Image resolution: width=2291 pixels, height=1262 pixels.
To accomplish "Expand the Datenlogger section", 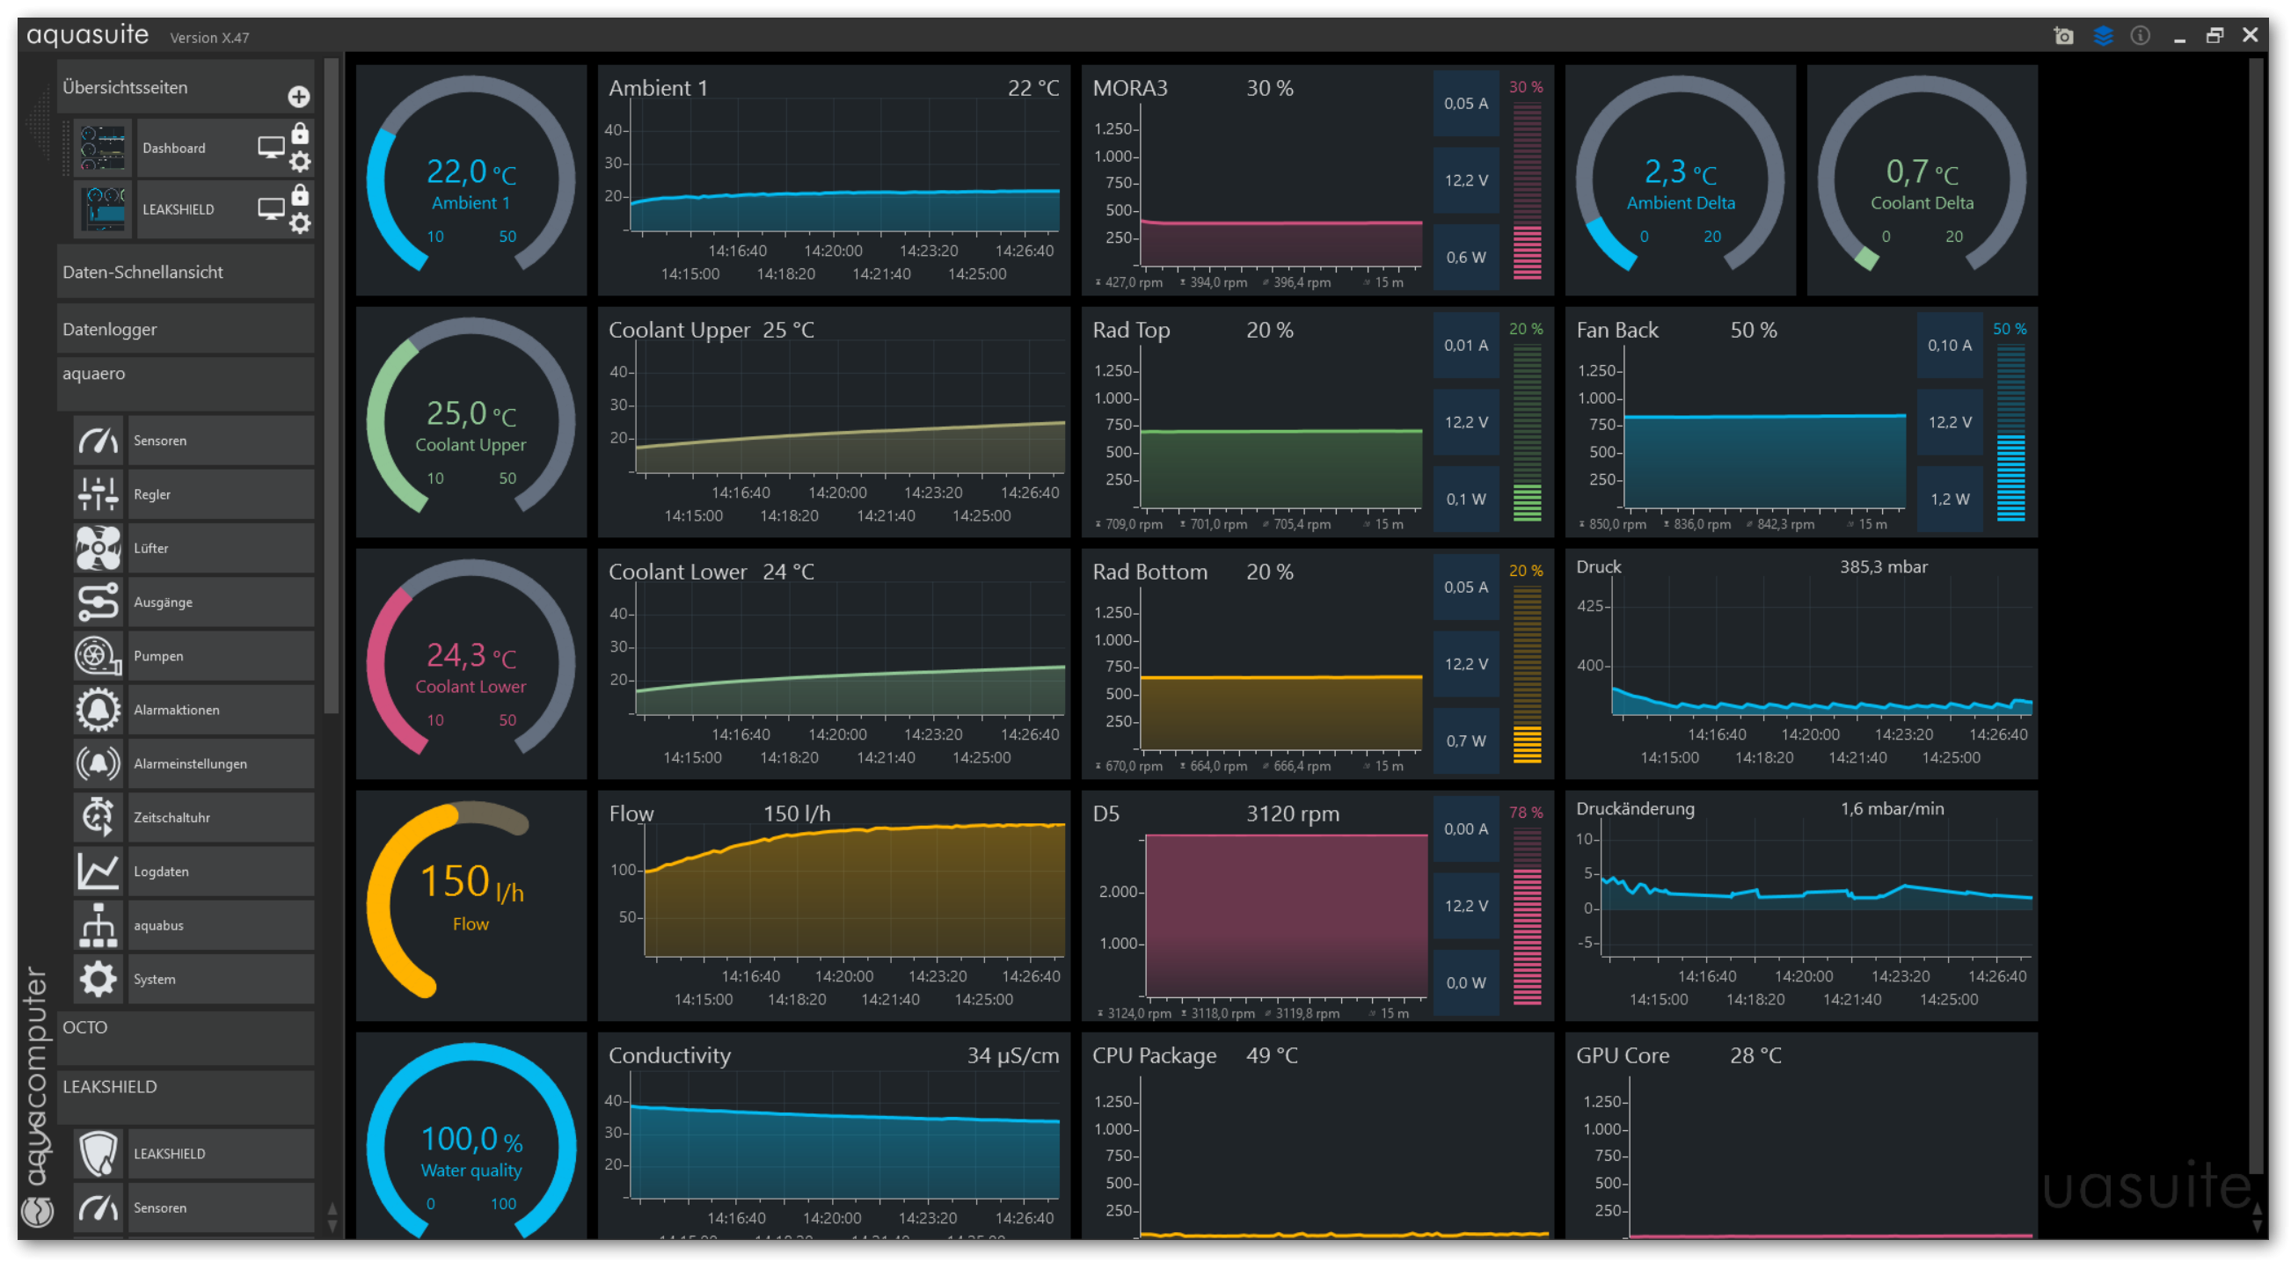I will coord(186,329).
